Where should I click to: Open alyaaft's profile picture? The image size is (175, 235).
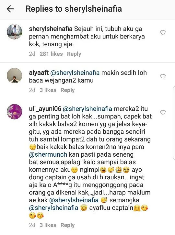pyautogui.click(x=14, y=75)
